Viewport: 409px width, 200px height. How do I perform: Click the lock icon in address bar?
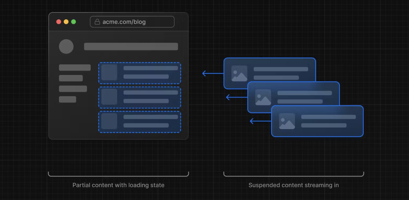click(97, 22)
